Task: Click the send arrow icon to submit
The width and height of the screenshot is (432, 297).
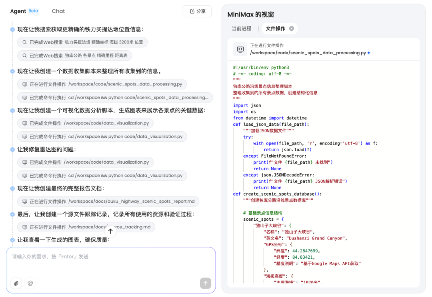Action: point(205,283)
